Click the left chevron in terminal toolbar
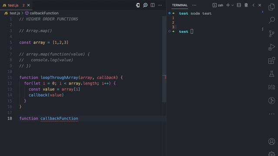The image size is (278, 156). coord(253,5)
